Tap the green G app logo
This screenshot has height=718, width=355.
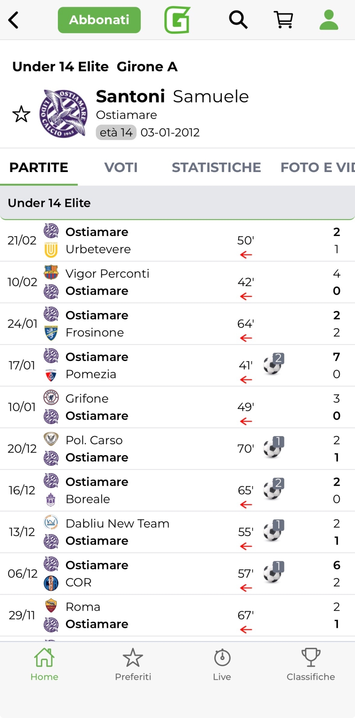pos(177,20)
